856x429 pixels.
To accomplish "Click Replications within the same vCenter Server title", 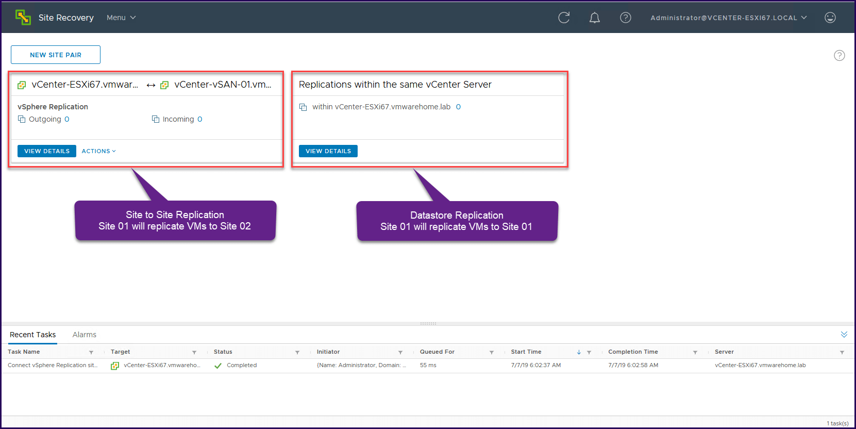I will point(395,85).
